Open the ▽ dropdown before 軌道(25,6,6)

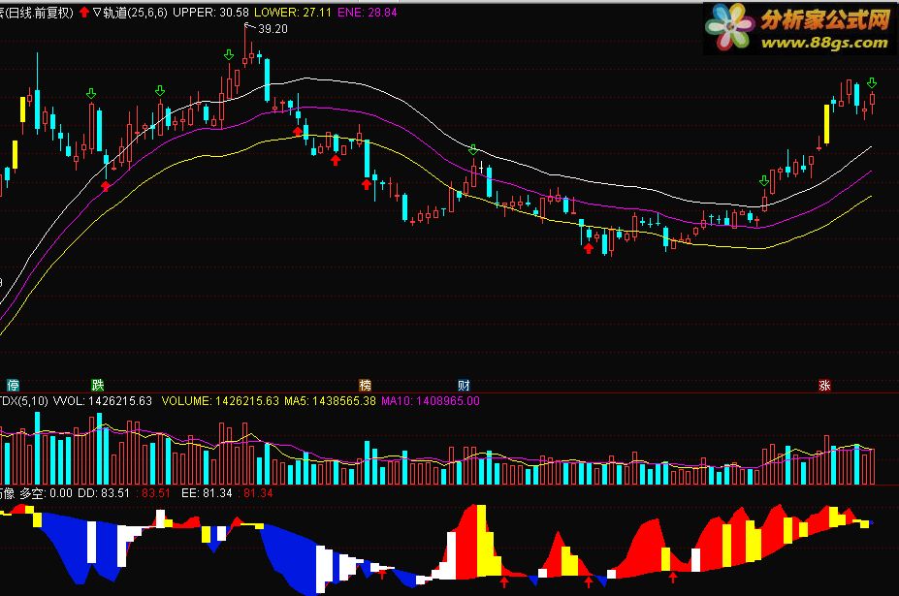click(x=96, y=12)
